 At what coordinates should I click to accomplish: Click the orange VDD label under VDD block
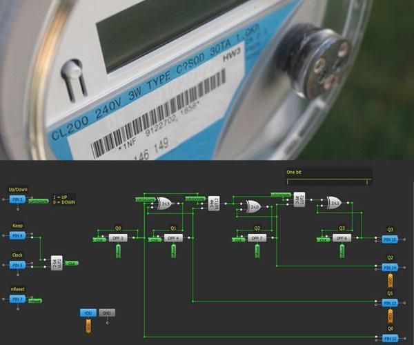click(x=88, y=326)
